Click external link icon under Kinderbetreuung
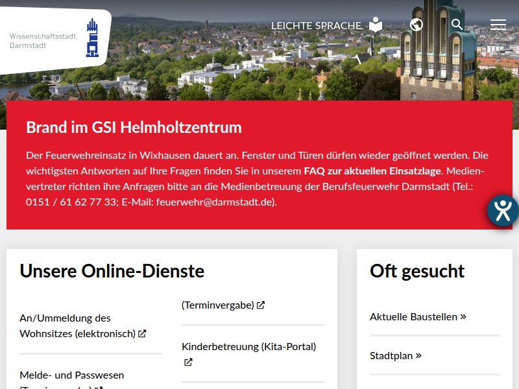 (x=188, y=362)
